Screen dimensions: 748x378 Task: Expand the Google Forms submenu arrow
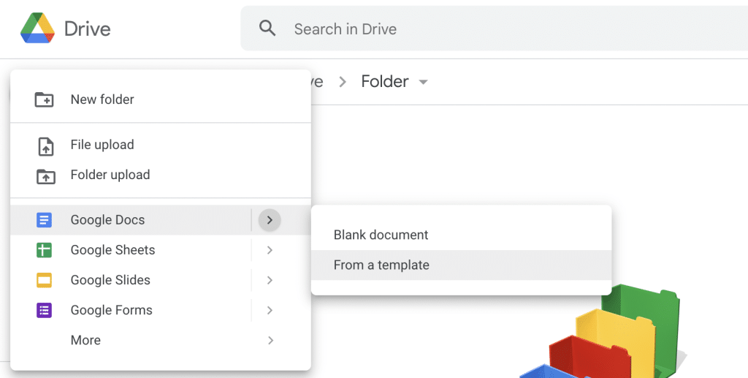click(x=270, y=310)
